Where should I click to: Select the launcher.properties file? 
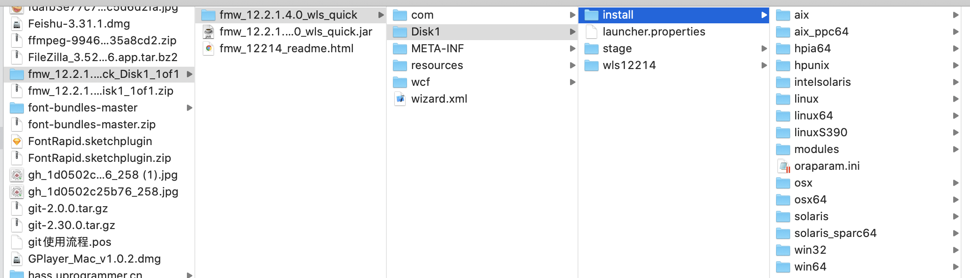tap(654, 32)
